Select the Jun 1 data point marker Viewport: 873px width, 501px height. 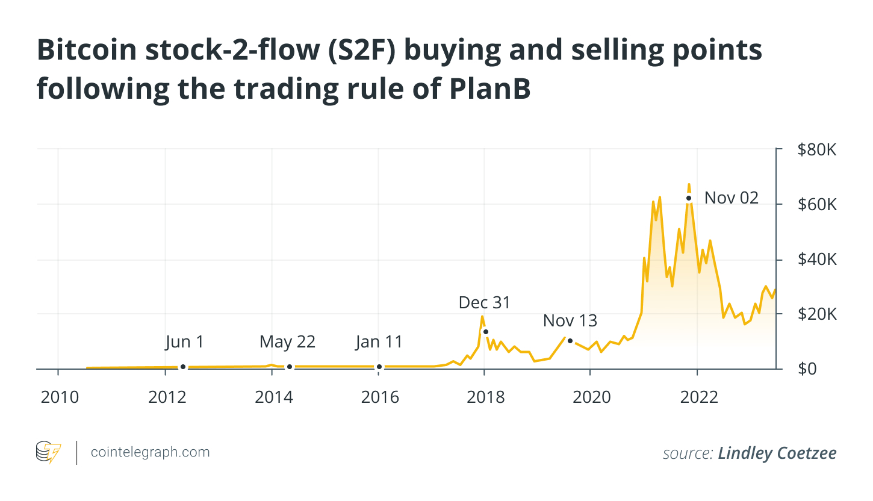(183, 367)
